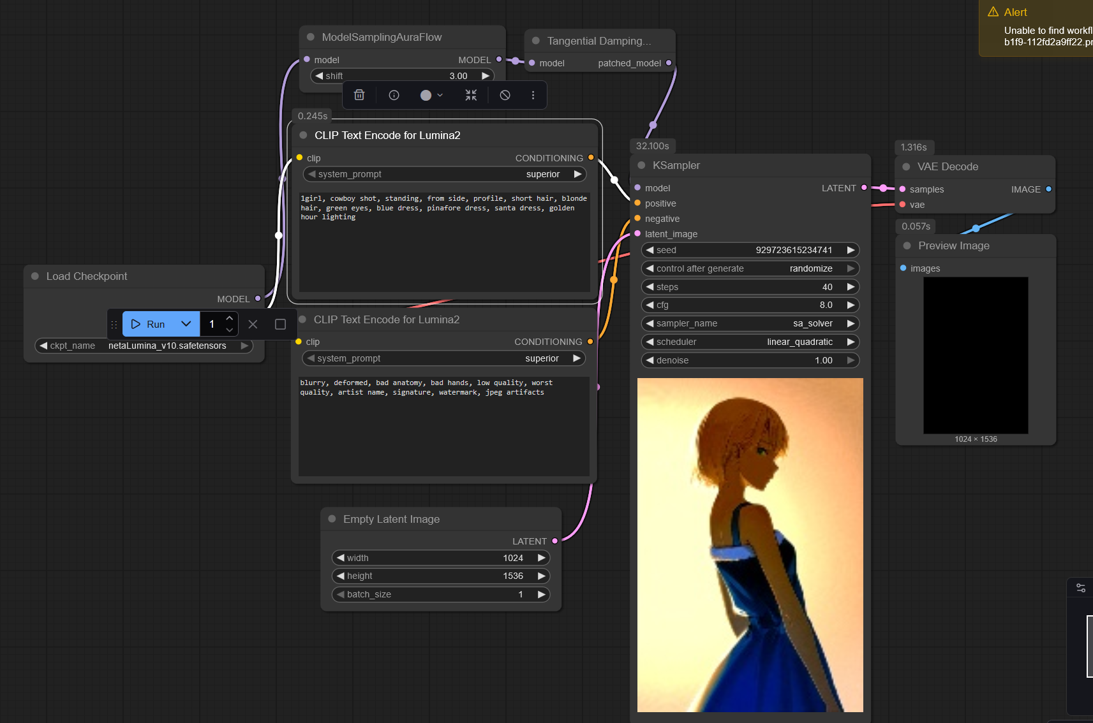Collapse the selected node using the toolbar icon

coord(471,95)
